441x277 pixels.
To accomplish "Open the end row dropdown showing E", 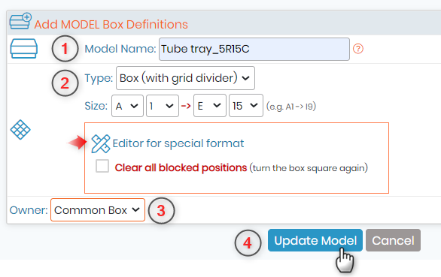I will pyautogui.click(x=209, y=106).
